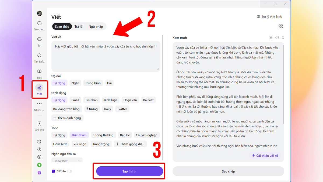Screen dimensions: 323x182
Task: Select the Tìm kiếm search icon
Action: pos(40,55)
